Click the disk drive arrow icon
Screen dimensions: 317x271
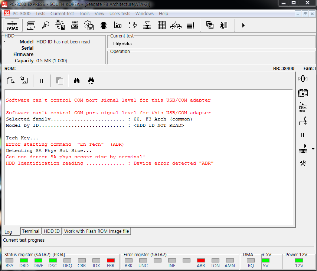coord(133,25)
